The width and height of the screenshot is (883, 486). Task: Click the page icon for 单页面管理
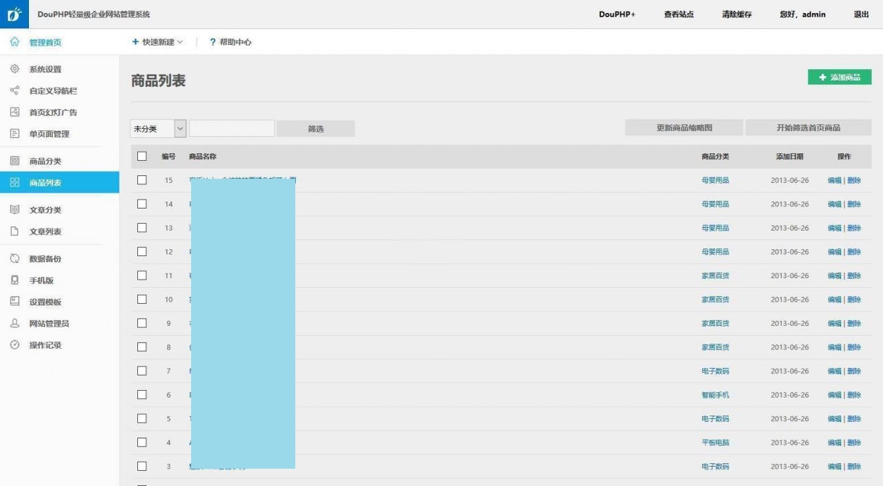click(14, 133)
